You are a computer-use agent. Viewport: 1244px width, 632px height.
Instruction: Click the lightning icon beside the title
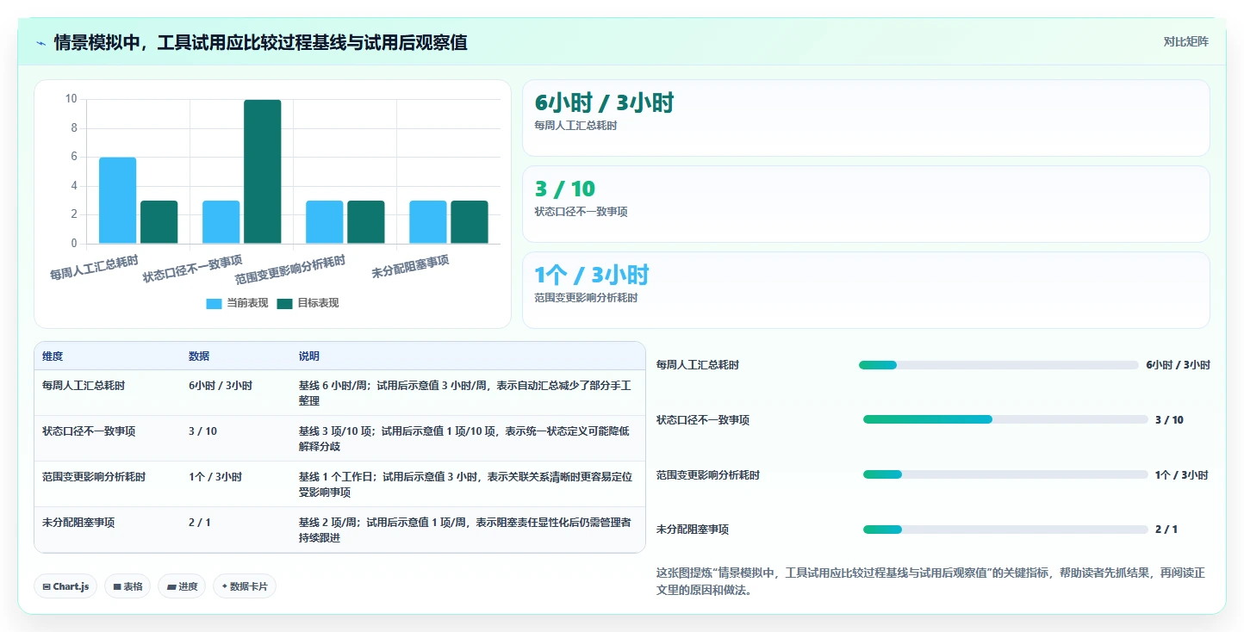pyautogui.click(x=41, y=43)
